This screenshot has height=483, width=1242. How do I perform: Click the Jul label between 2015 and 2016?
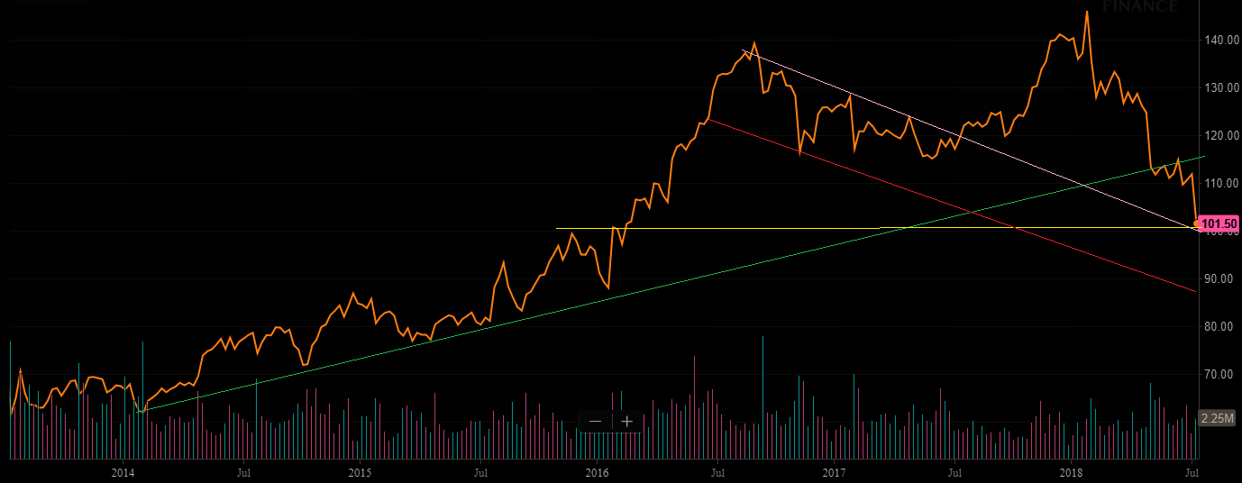point(480,471)
